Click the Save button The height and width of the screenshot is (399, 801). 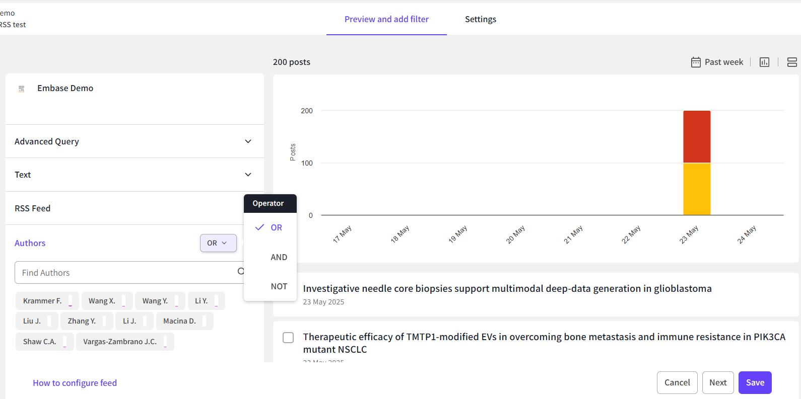[x=755, y=382]
